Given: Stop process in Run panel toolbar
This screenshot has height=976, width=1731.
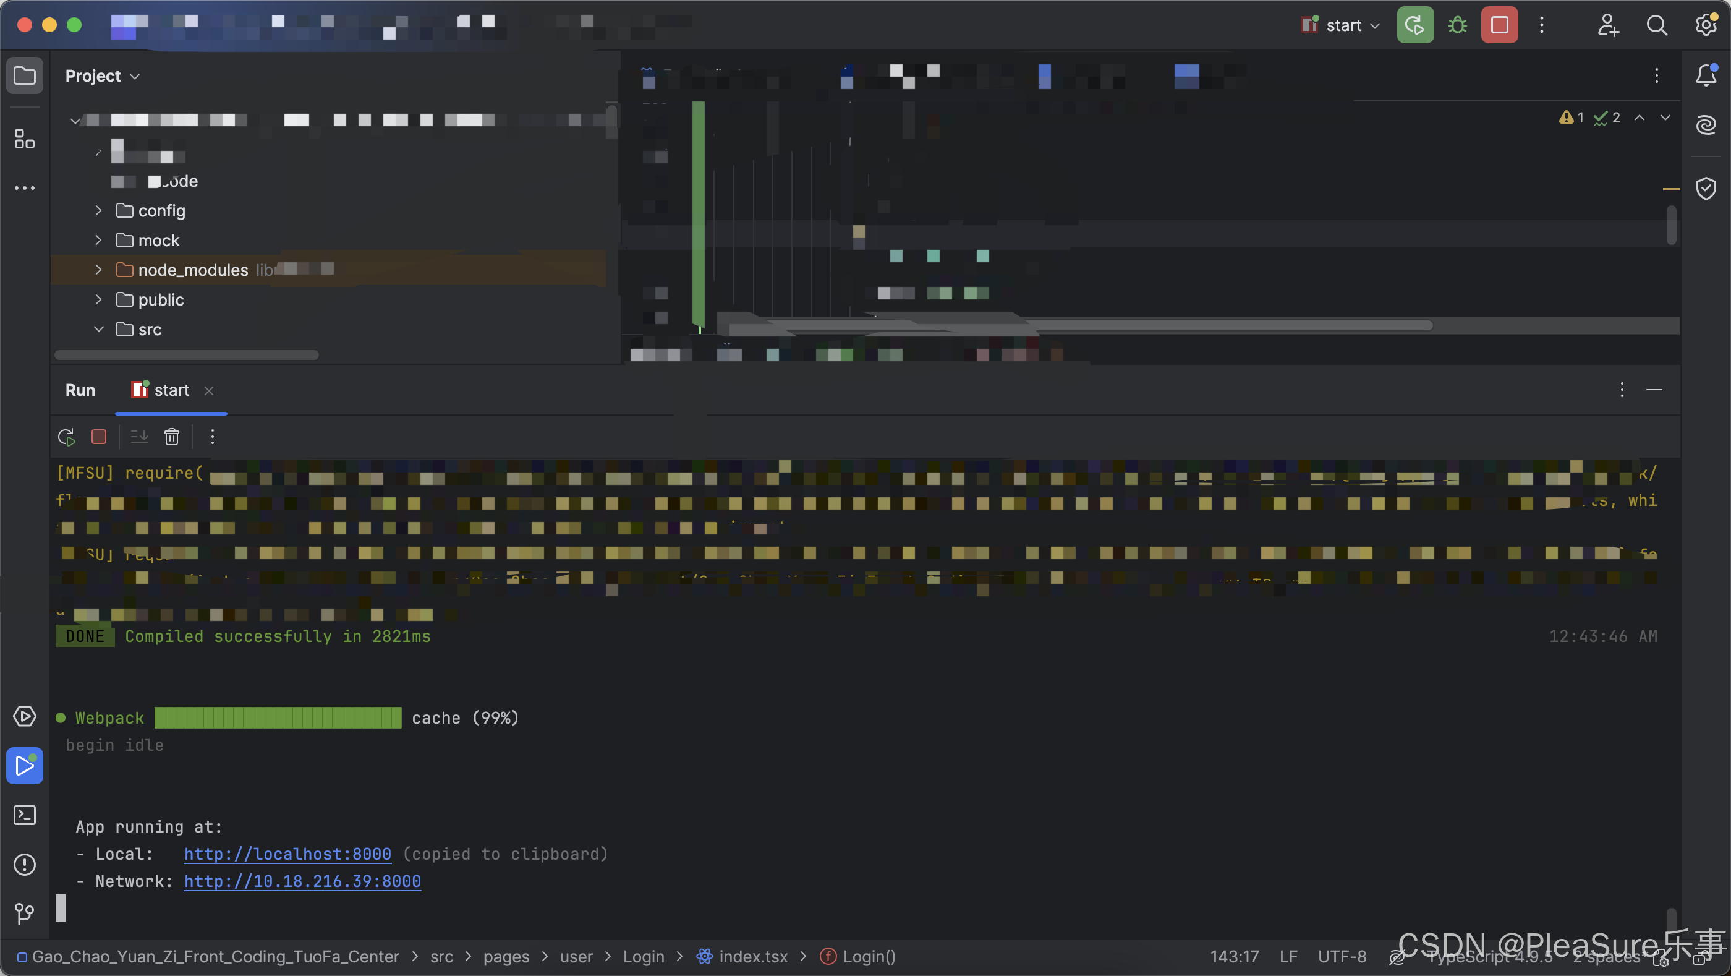Looking at the screenshot, I should [99, 437].
